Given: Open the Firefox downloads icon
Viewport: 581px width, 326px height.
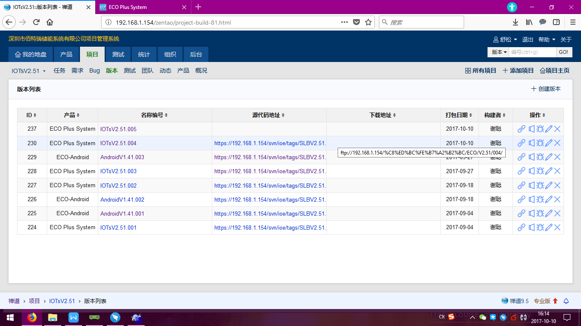Looking at the screenshot, I should 515,22.
